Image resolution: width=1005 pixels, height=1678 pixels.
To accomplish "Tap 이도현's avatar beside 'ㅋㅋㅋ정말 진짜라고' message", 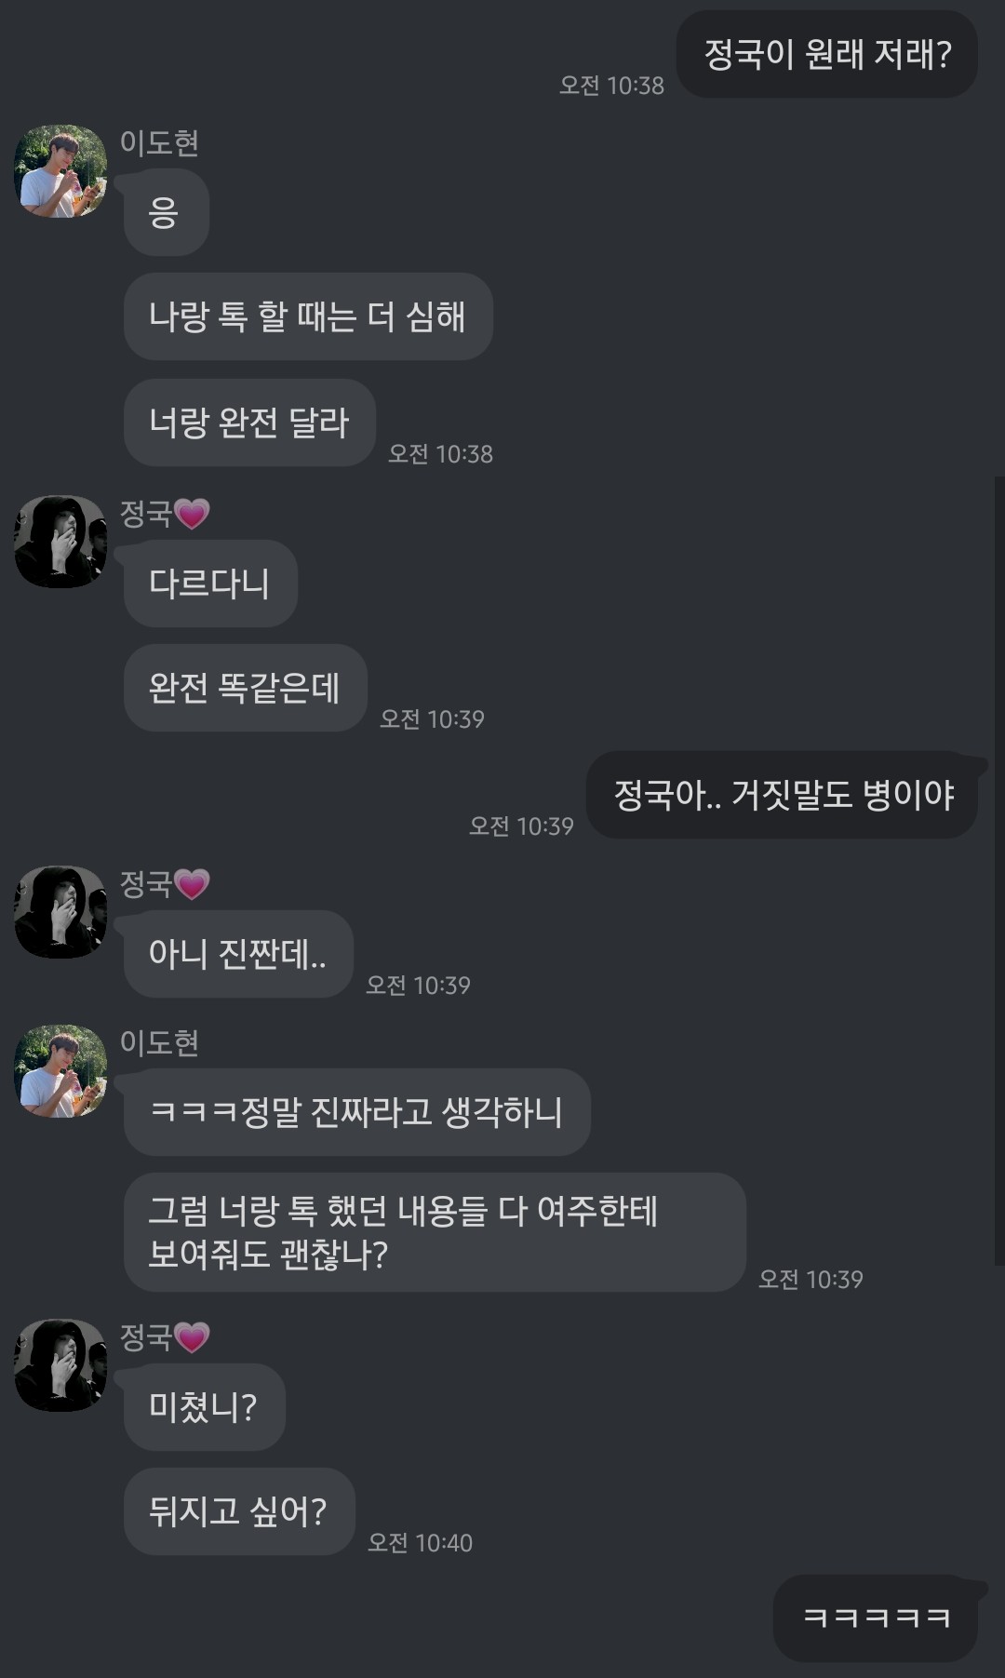I will 60,1071.
